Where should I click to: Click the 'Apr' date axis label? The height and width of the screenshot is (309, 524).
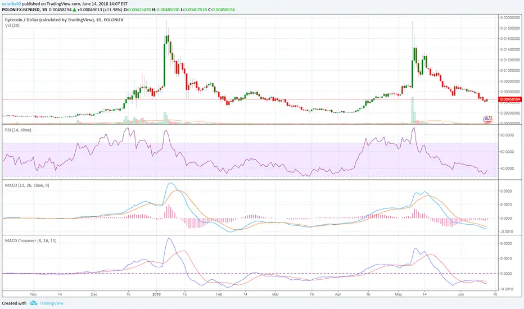pyautogui.click(x=338, y=294)
